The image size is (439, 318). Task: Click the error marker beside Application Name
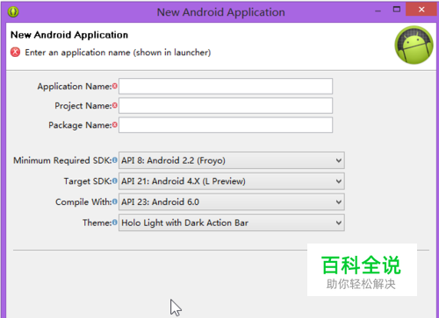click(115, 86)
